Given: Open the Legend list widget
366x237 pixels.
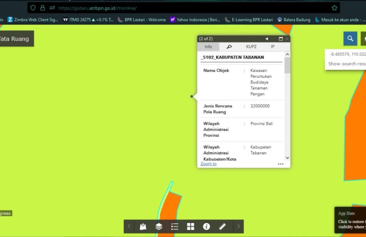Looking at the screenshot, I should pos(174,226).
